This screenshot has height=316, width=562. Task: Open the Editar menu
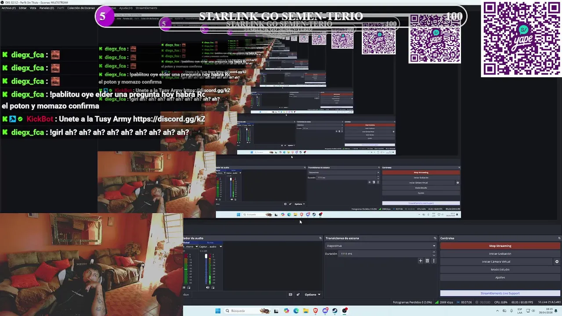(x=22, y=8)
